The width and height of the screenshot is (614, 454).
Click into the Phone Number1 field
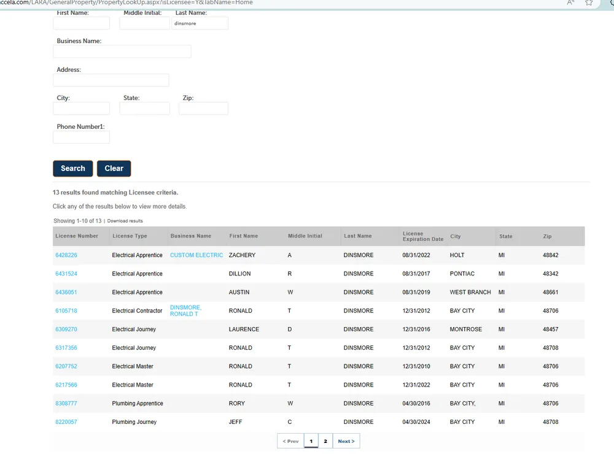[81, 137]
